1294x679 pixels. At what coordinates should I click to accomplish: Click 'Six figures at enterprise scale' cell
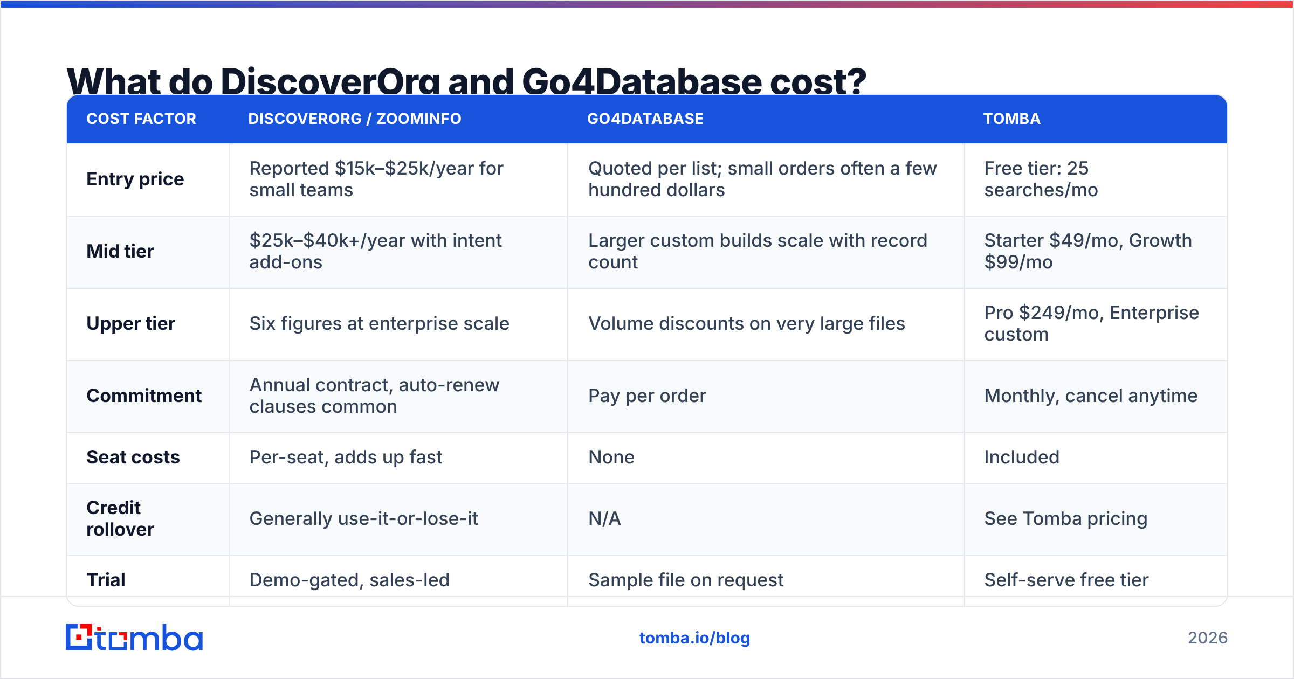pyautogui.click(x=379, y=323)
